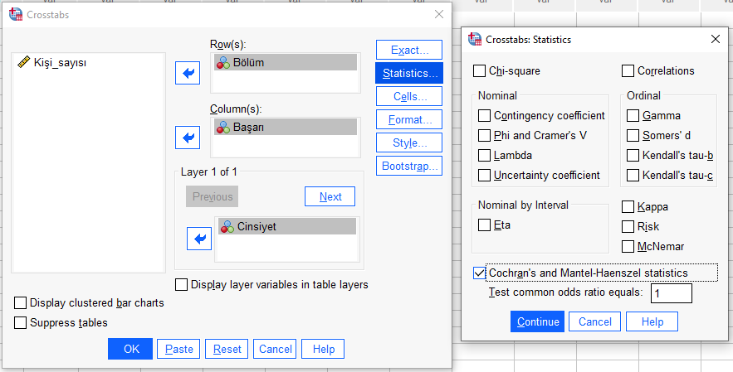Enable the Chi-square checkbox
Screen dimensions: 733x372
[x=480, y=71]
